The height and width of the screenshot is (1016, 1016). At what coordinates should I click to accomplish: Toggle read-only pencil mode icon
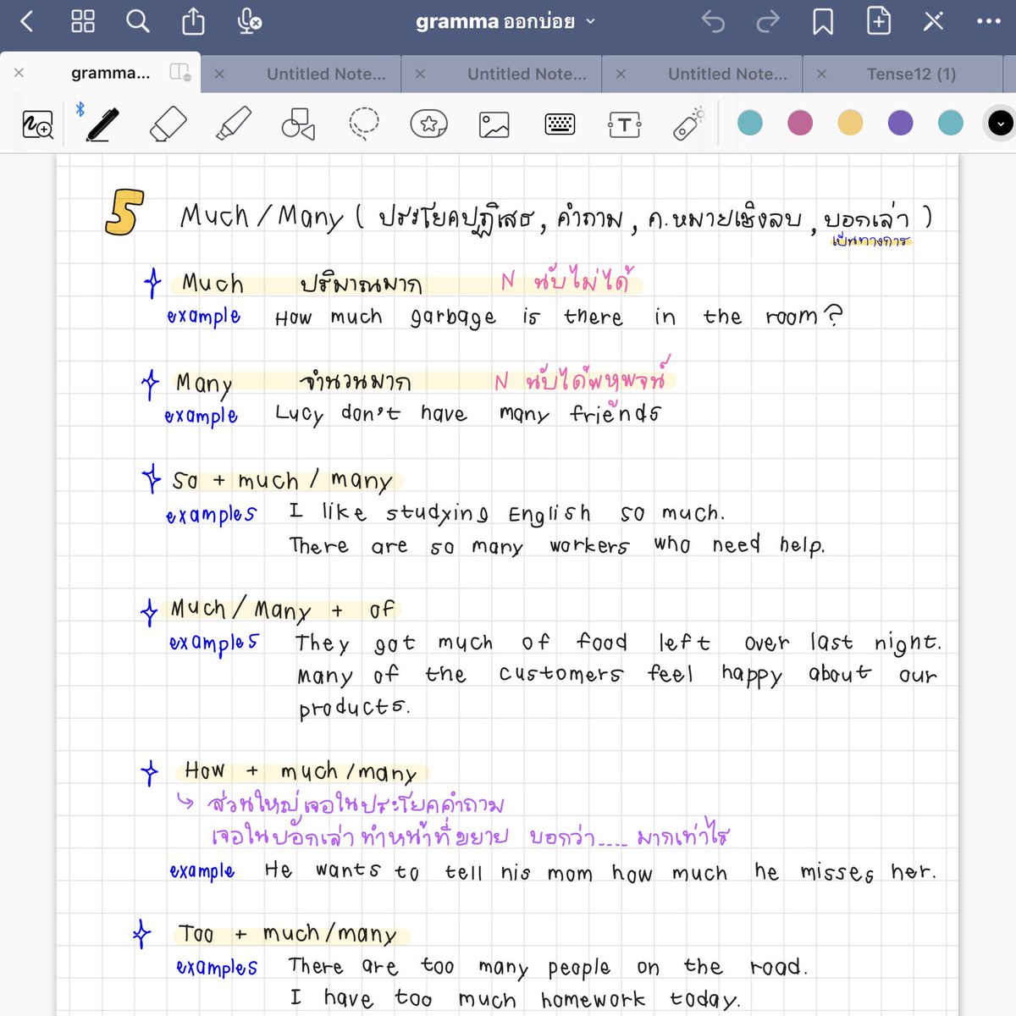tap(933, 20)
